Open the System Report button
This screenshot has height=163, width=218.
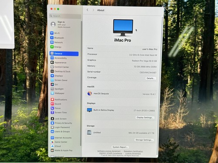120,147
